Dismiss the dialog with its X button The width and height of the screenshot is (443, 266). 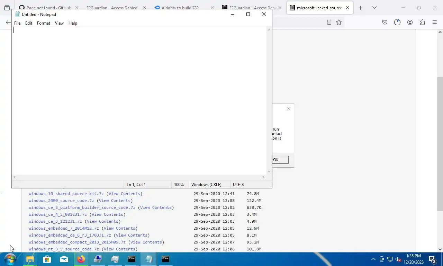[x=289, y=109]
